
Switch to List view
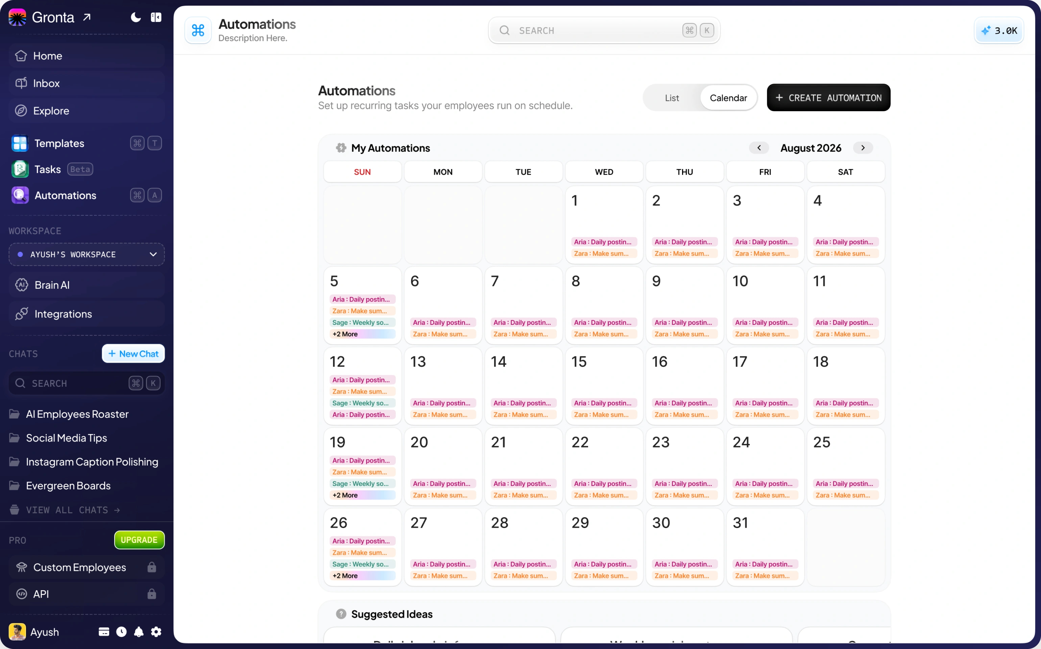(x=672, y=98)
